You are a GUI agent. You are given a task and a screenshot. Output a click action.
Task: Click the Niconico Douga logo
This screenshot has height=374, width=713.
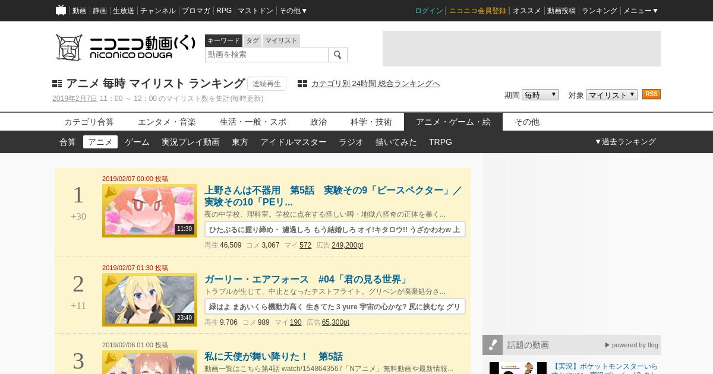[x=125, y=47]
